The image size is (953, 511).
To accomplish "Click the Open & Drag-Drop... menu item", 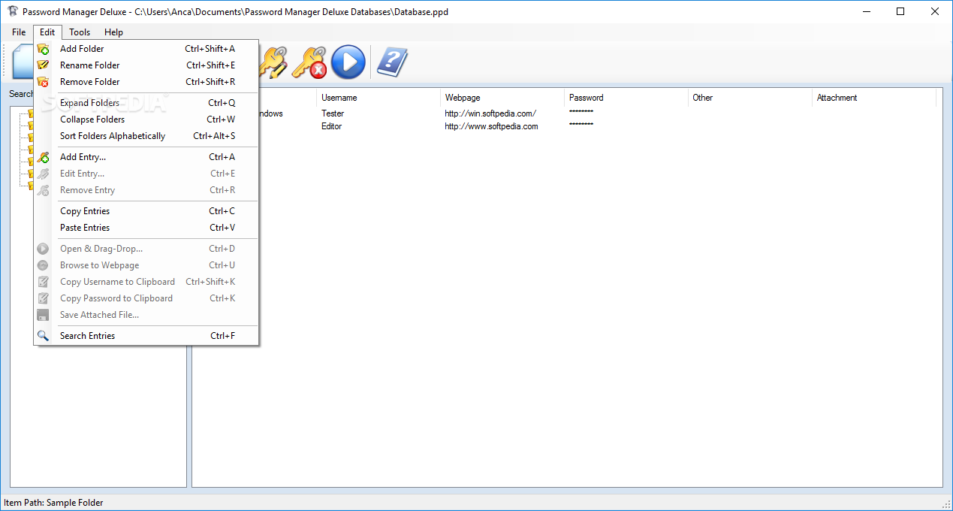I will tap(146, 249).
